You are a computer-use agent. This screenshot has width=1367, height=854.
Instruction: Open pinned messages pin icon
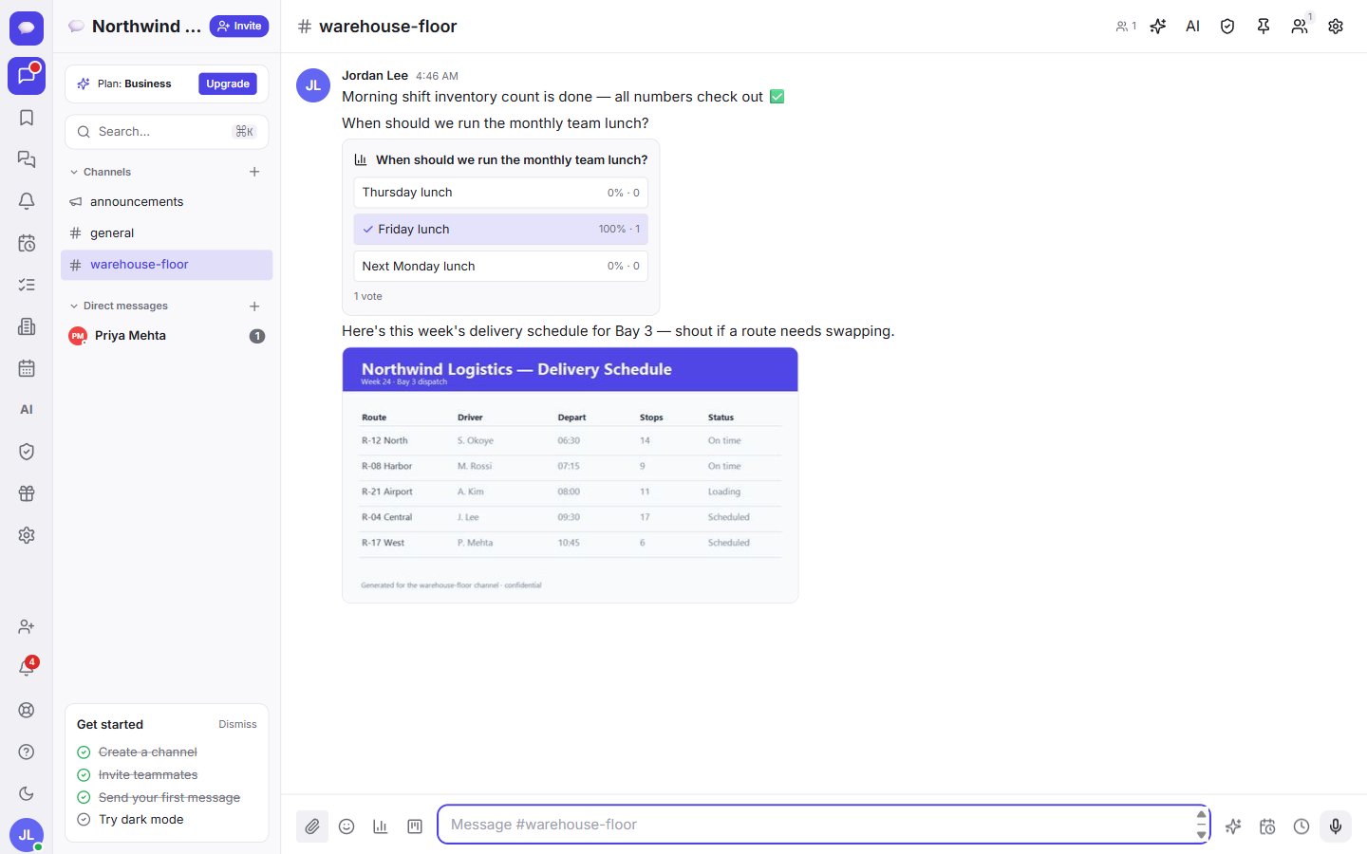(1264, 27)
